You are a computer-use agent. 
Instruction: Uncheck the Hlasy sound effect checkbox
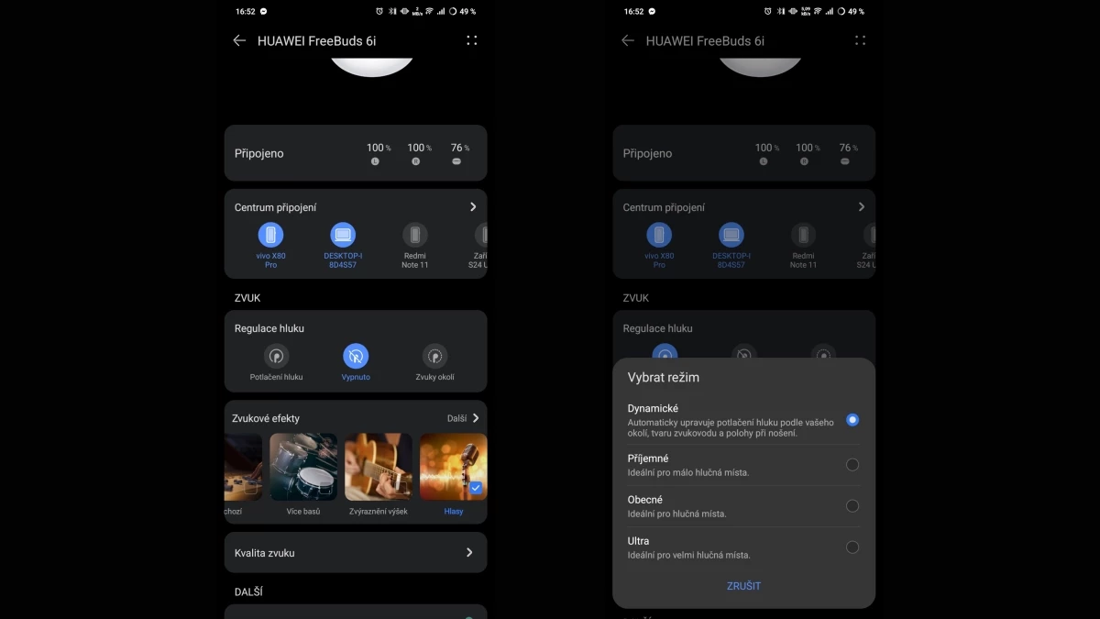point(476,488)
